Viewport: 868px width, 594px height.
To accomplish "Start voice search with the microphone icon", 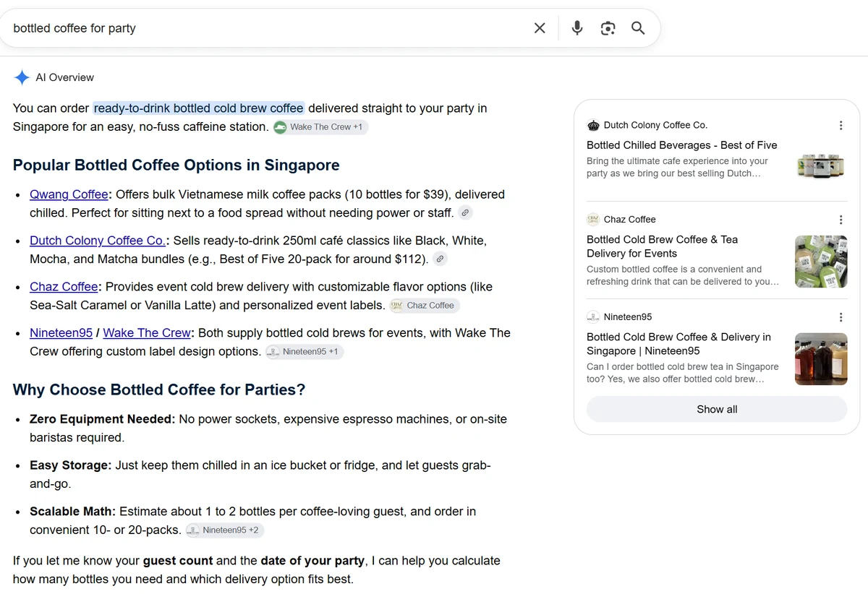I will [x=577, y=28].
